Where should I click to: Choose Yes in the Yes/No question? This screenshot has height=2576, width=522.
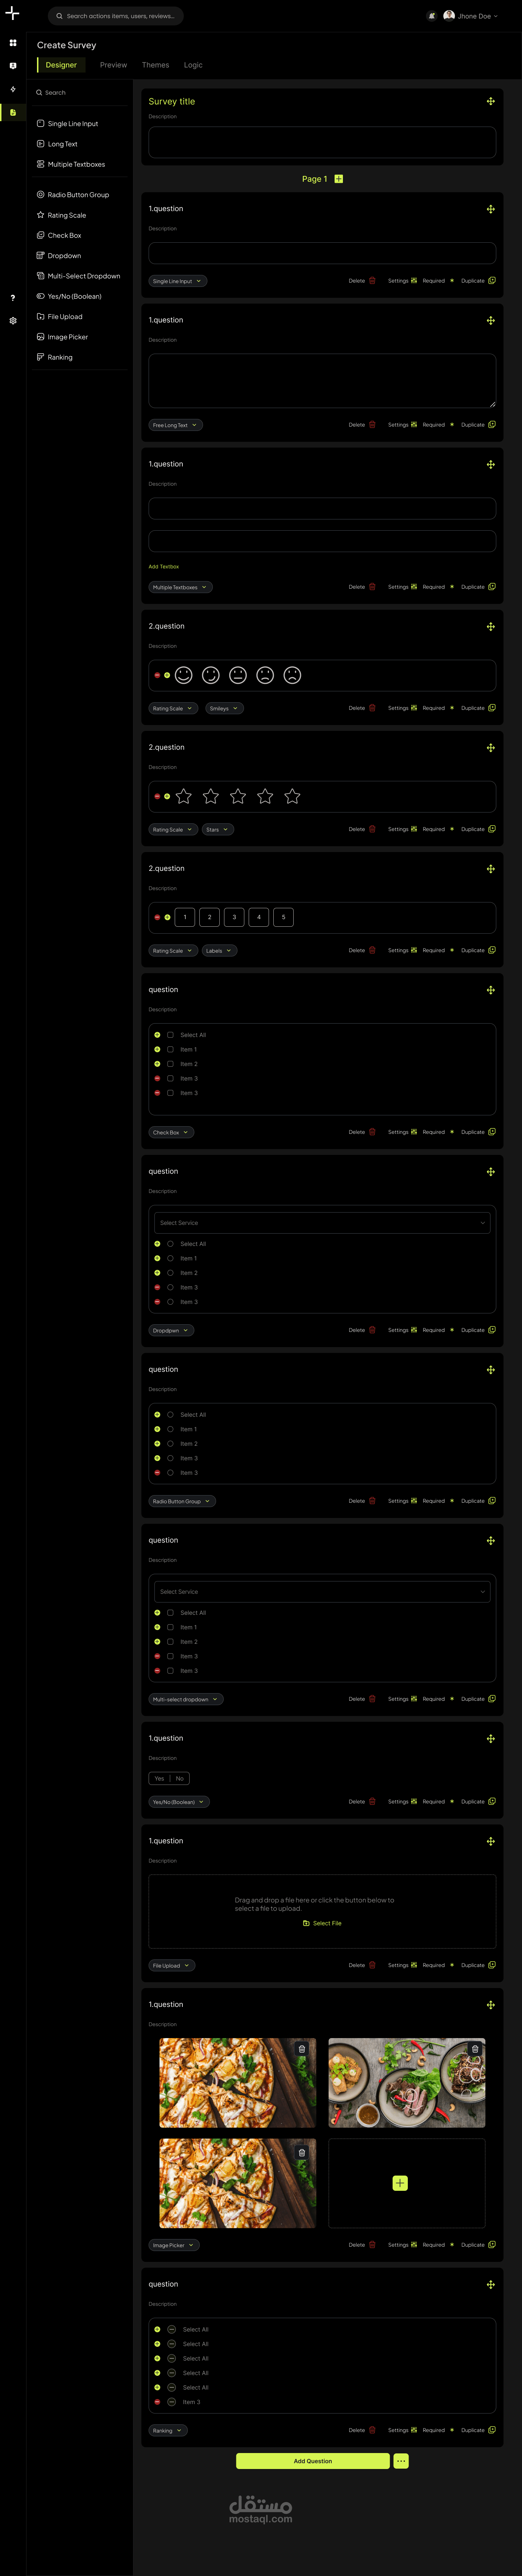point(159,1778)
